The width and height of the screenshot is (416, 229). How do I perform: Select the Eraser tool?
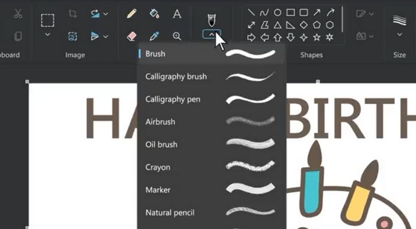pyautogui.click(x=131, y=36)
